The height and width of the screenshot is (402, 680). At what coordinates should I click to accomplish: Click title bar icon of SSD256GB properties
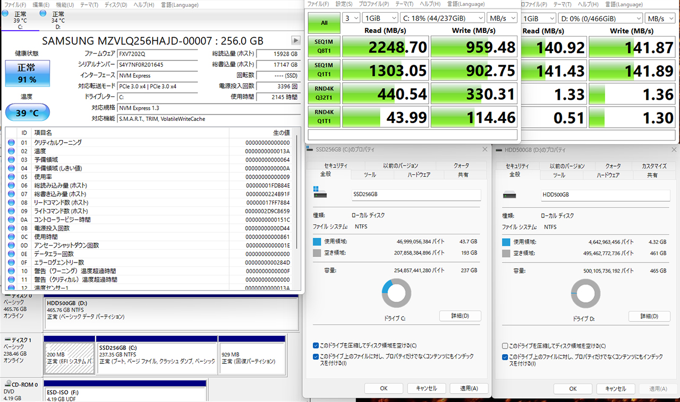(x=310, y=150)
